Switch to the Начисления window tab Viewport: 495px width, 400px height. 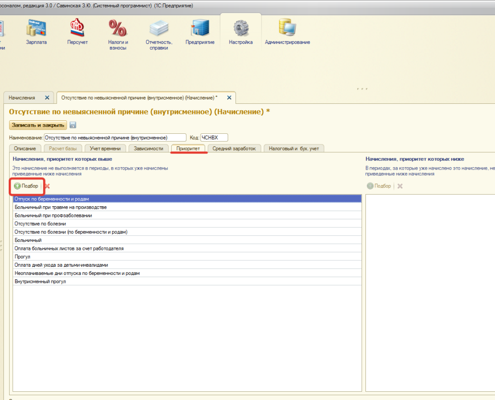[x=22, y=98]
